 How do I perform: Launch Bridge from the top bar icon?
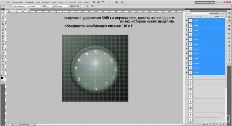(94, 2)
